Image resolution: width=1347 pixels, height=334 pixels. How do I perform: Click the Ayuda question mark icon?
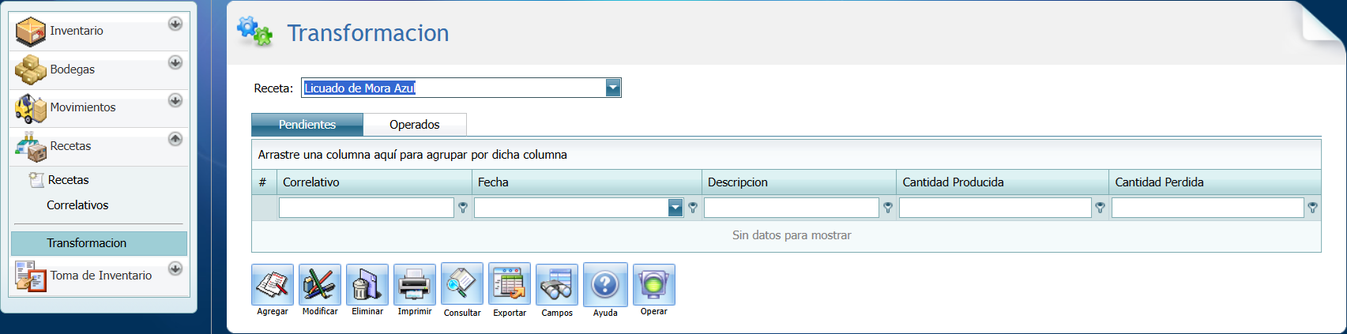click(x=605, y=284)
